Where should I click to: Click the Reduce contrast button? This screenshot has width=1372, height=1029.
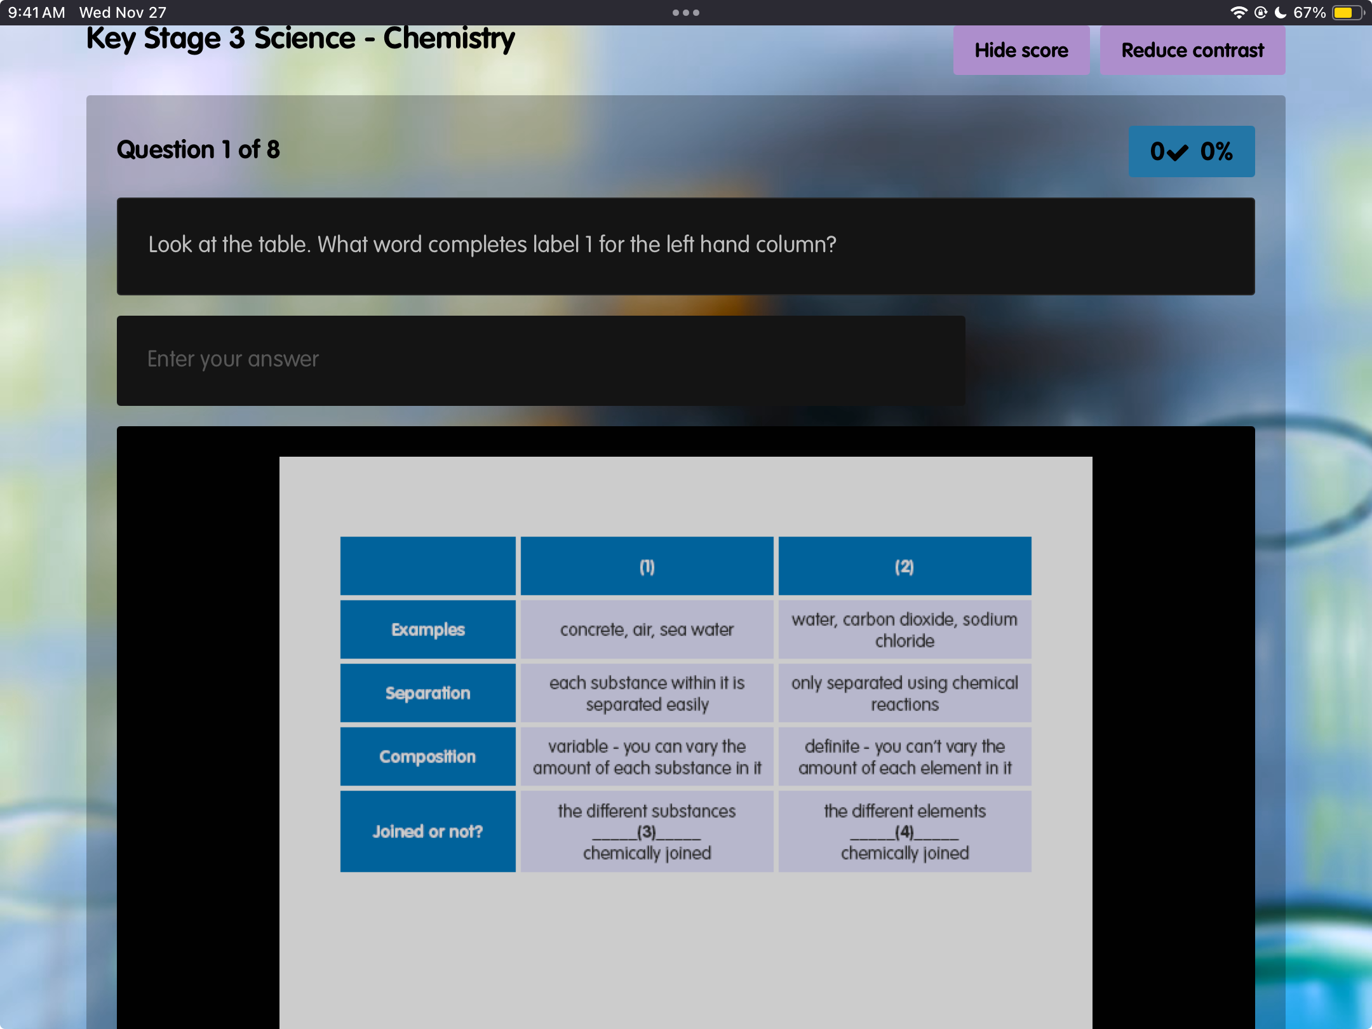(x=1192, y=50)
